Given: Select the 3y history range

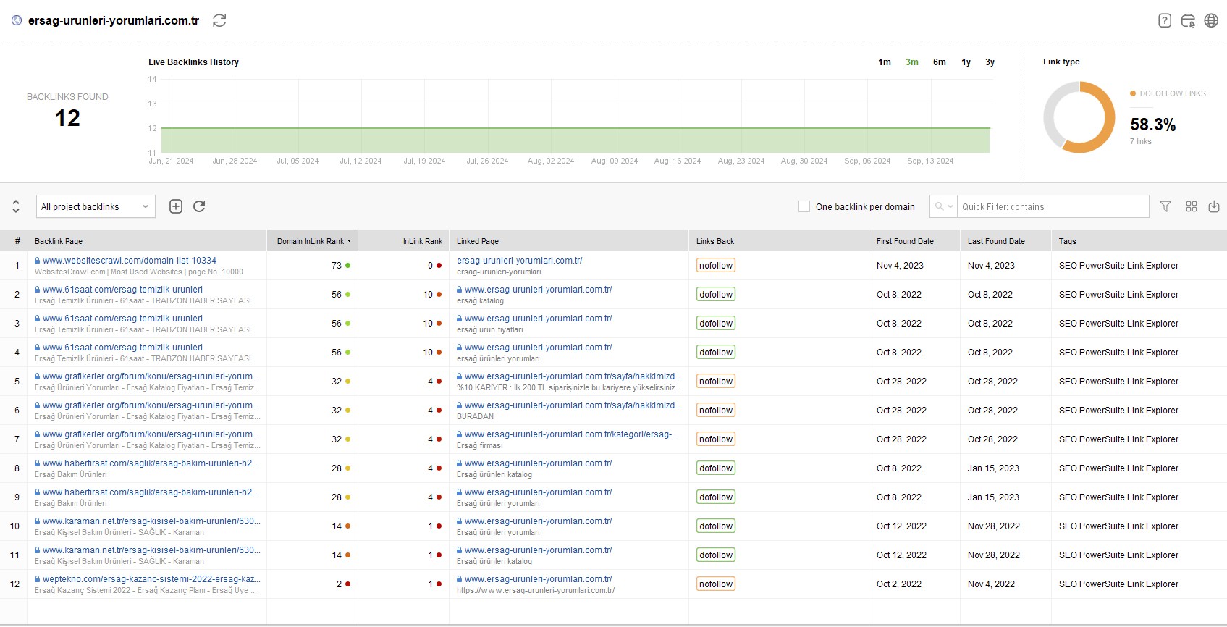Looking at the screenshot, I should [990, 62].
